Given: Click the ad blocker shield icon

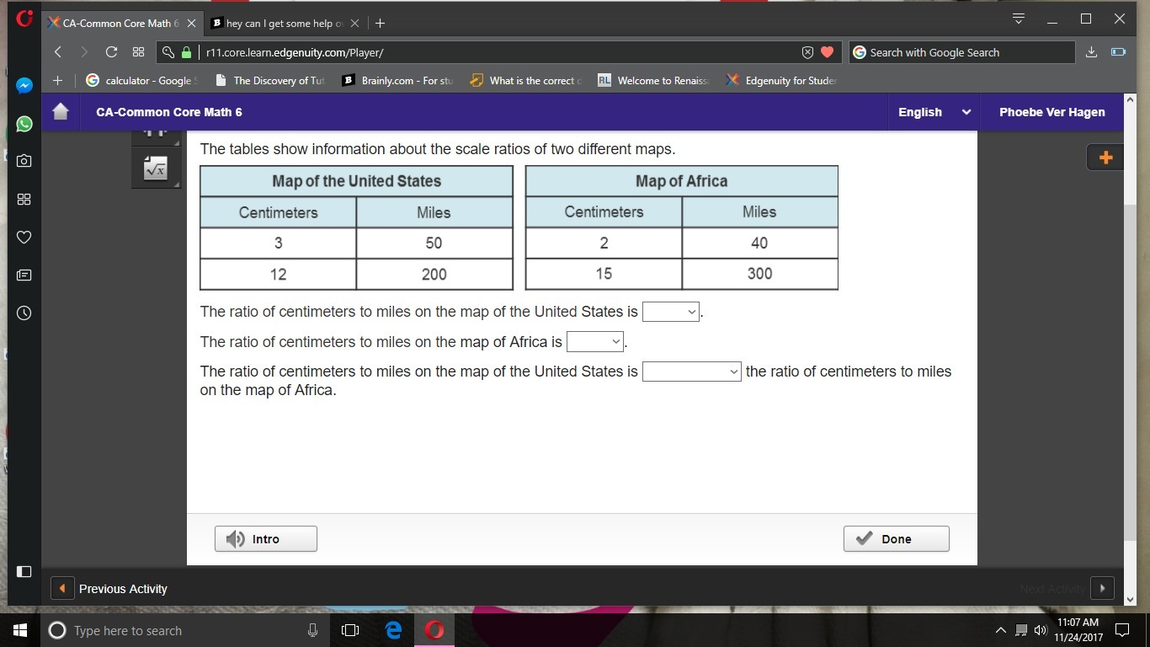Looking at the screenshot, I should tap(807, 52).
